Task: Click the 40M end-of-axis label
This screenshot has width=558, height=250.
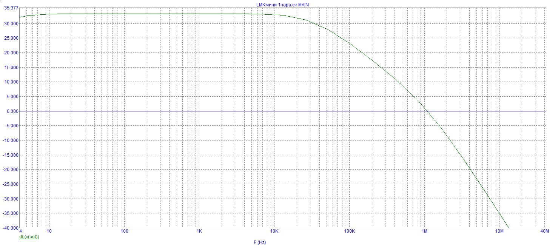Action: [x=544, y=231]
